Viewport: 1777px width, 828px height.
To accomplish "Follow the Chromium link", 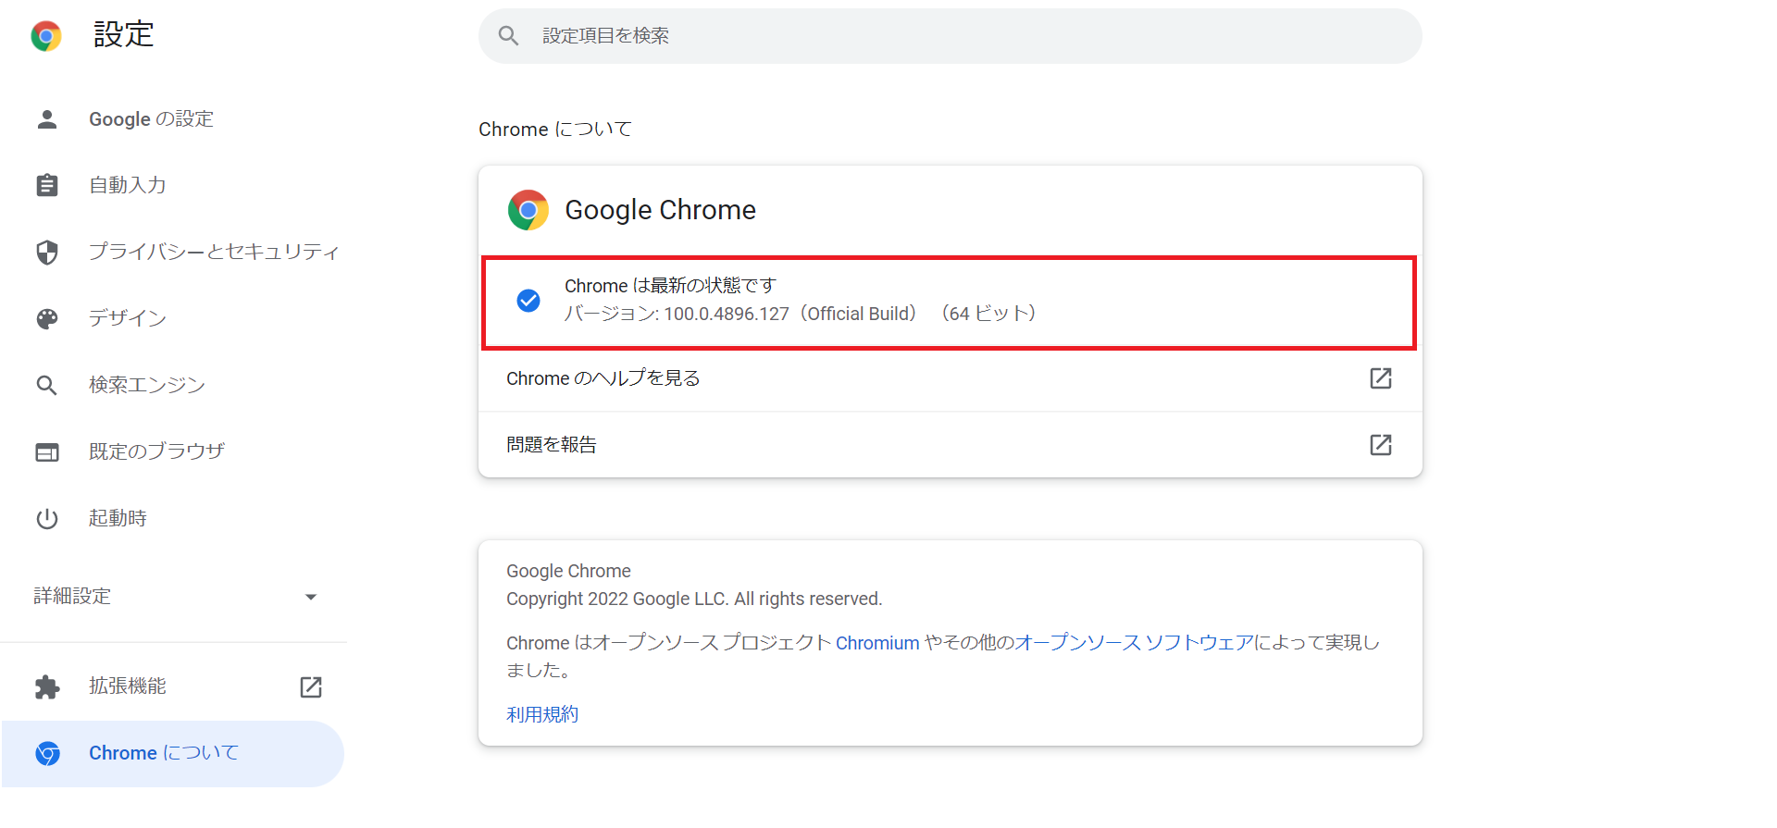I will pyautogui.click(x=877, y=643).
